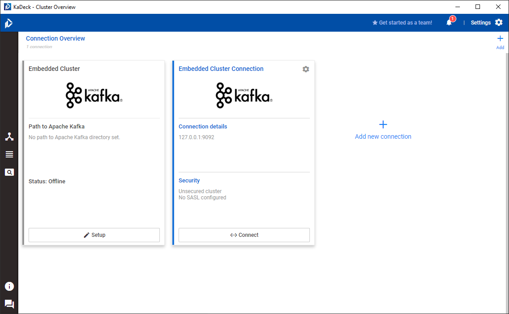The image size is (509, 314).
Task: Click Add new connection
Action: click(383, 130)
